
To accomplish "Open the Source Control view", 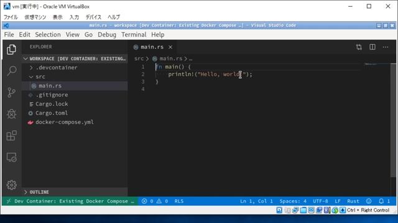I will [11, 92].
